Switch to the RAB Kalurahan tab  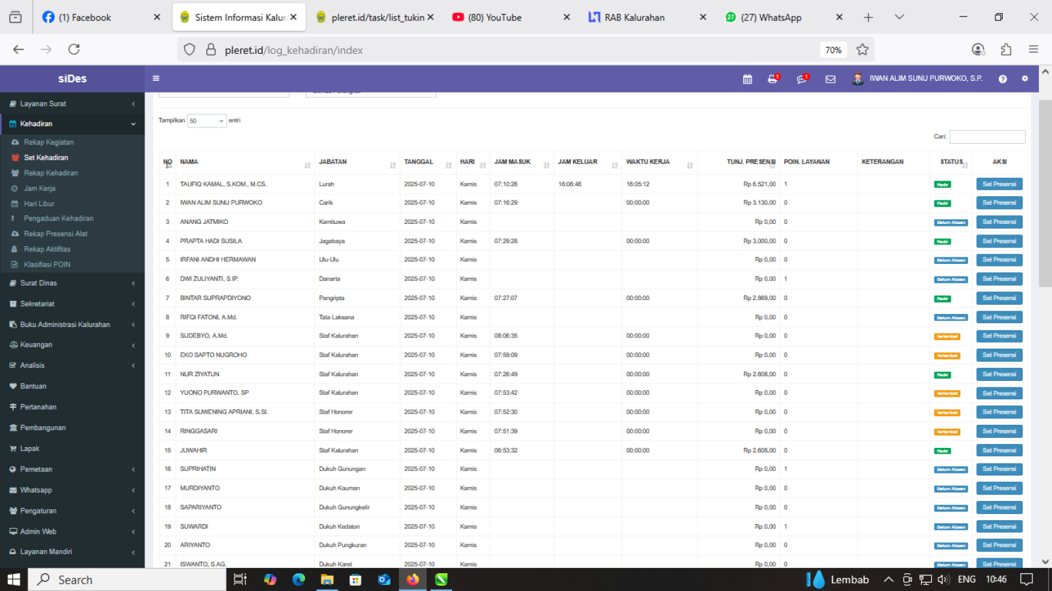pos(647,17)
